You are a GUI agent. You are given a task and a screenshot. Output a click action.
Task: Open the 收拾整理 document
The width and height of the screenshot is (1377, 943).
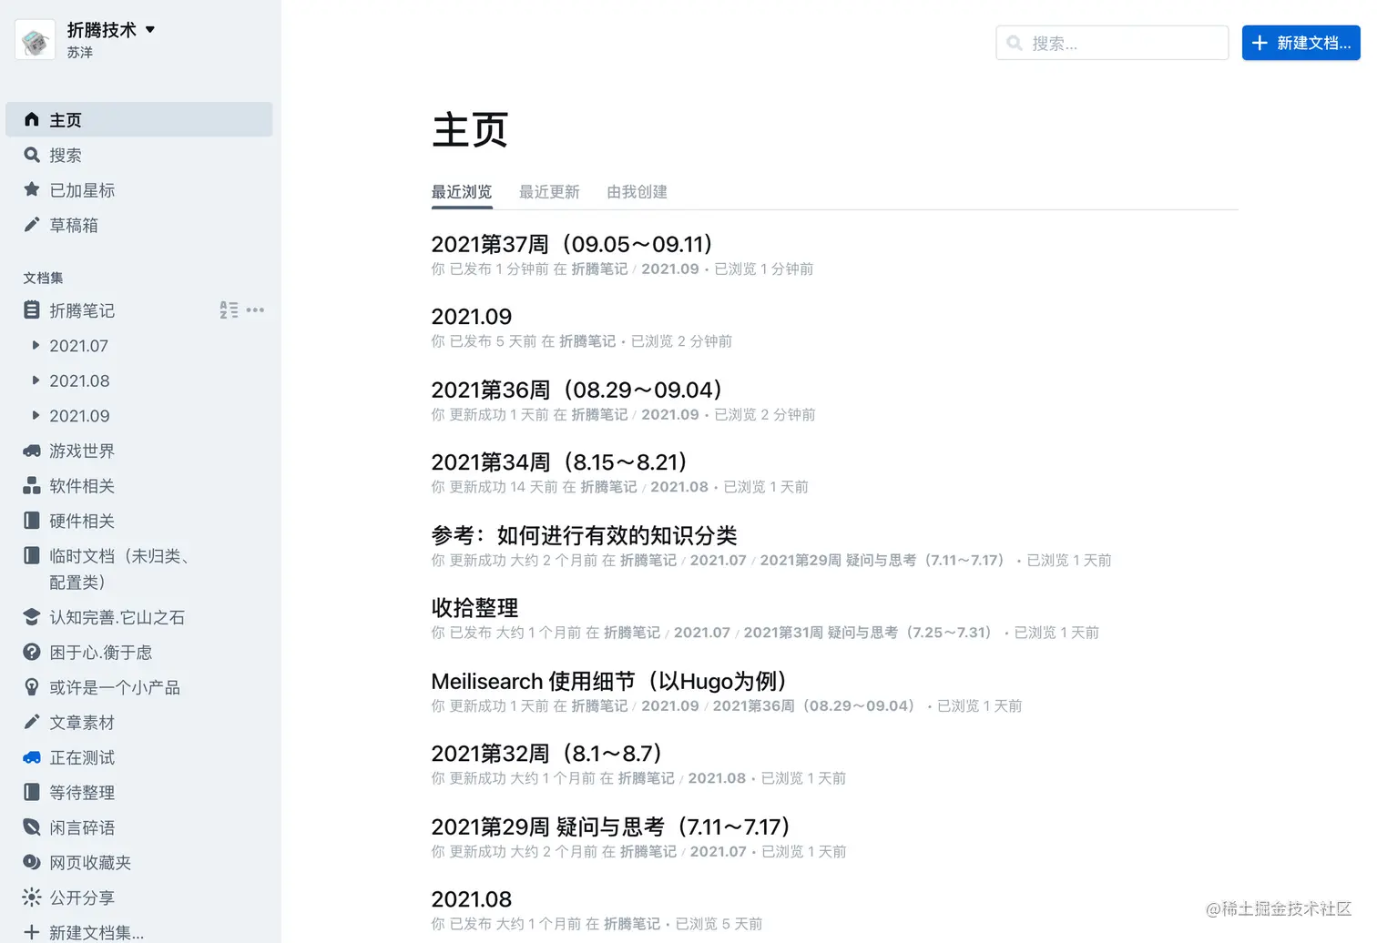pyautogui.click(x=474, y=608)
